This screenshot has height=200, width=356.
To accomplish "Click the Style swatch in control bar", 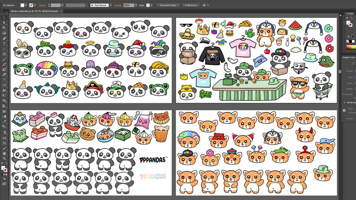I will tap(148, 5).
